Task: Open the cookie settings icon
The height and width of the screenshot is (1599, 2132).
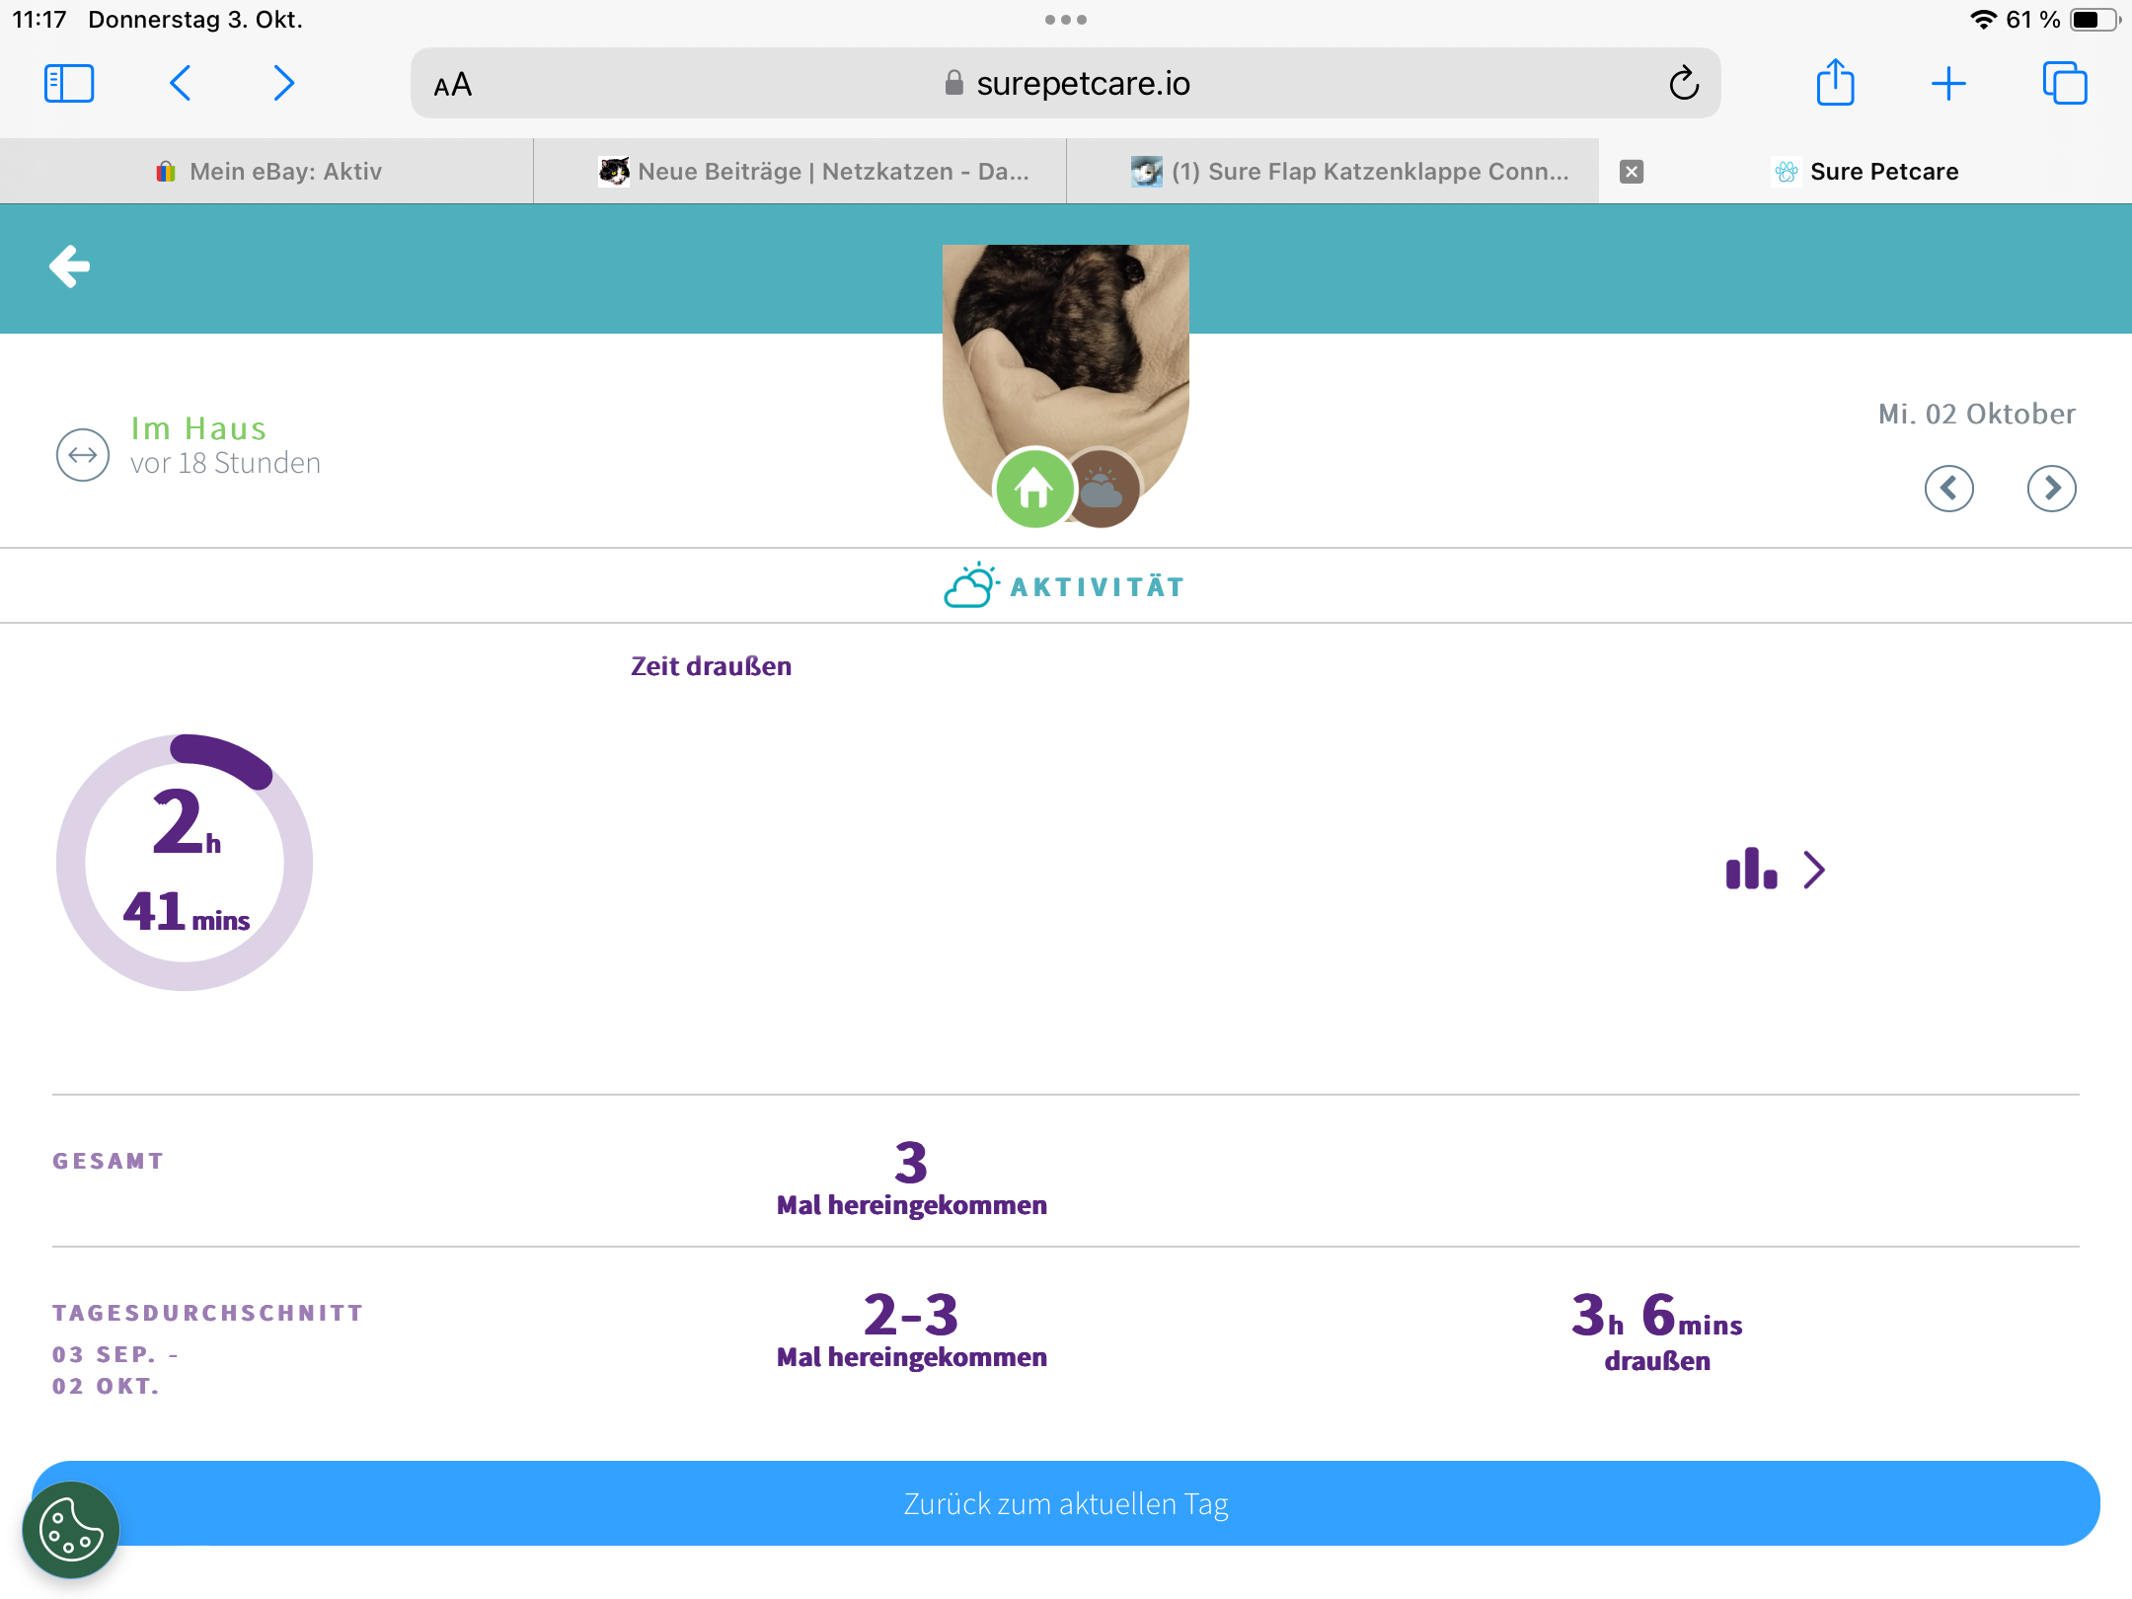Action: [x=71, y=1530]
